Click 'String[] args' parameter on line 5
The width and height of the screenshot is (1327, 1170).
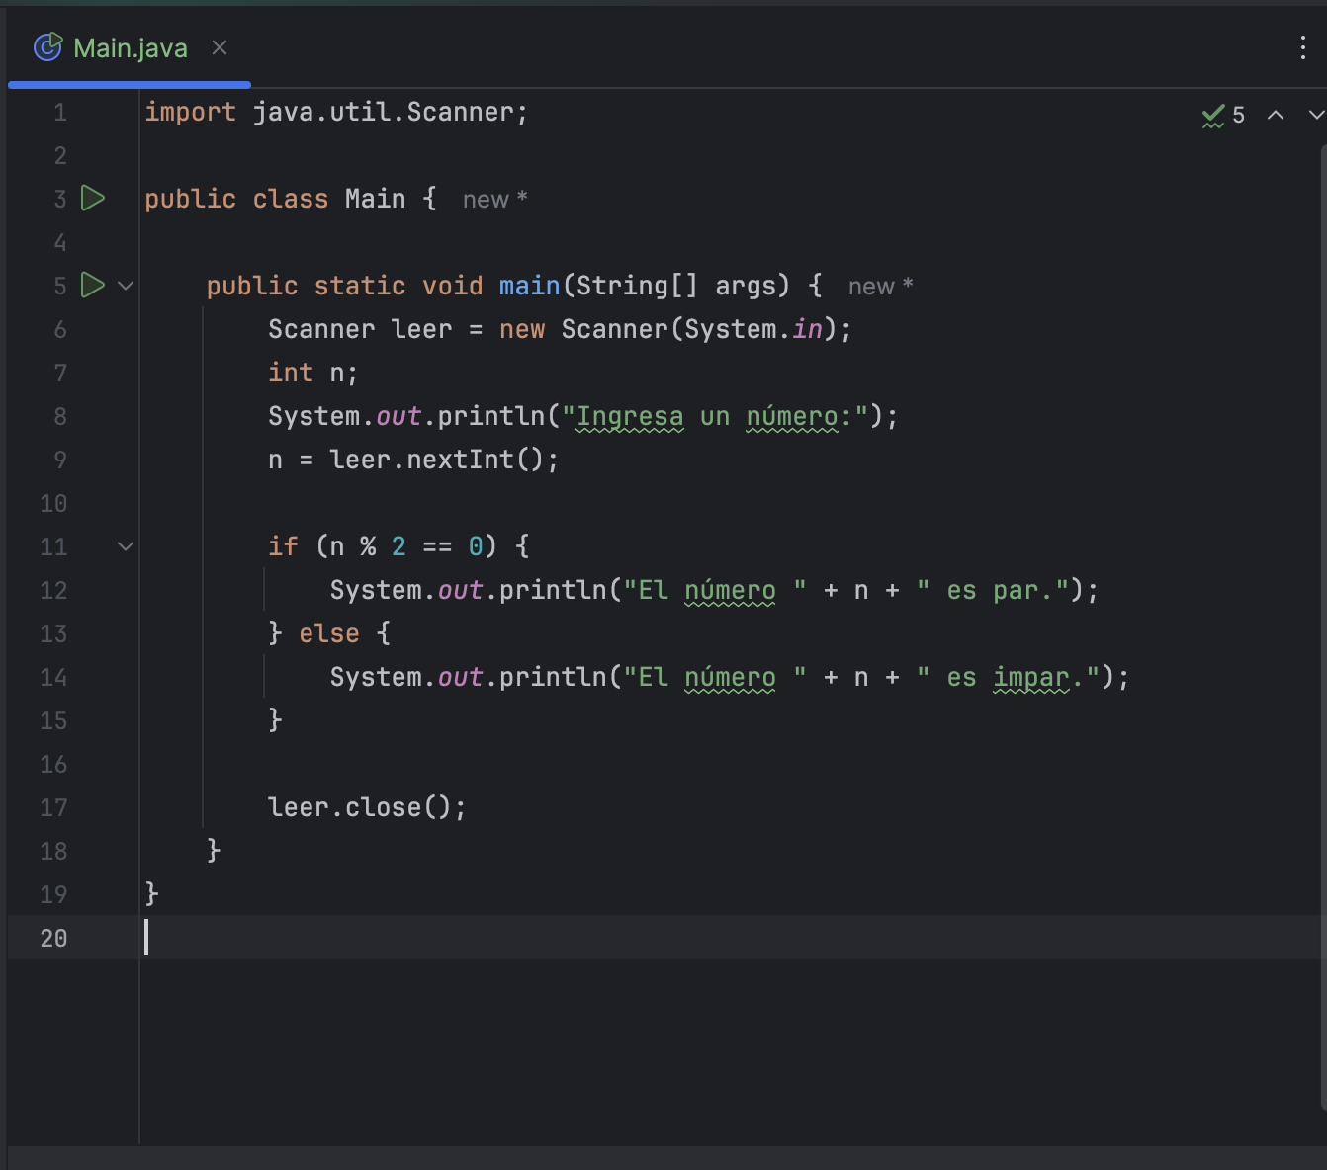[683, 286]
